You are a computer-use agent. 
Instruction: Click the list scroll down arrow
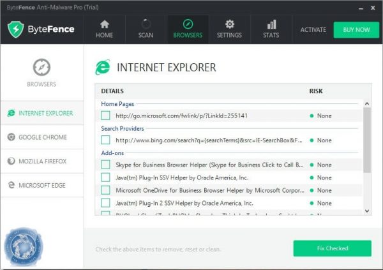coord(367,211)
